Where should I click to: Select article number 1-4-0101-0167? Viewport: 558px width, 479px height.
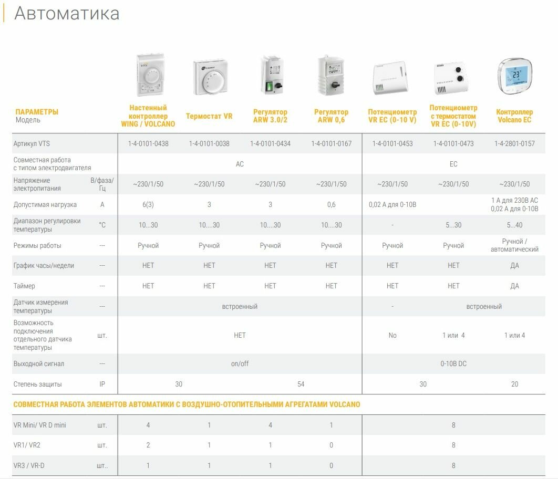pos(332,144)
